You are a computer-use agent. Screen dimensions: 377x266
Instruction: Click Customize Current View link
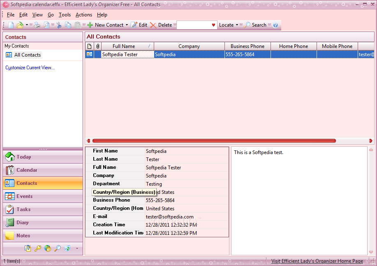[x=30, y=68]
